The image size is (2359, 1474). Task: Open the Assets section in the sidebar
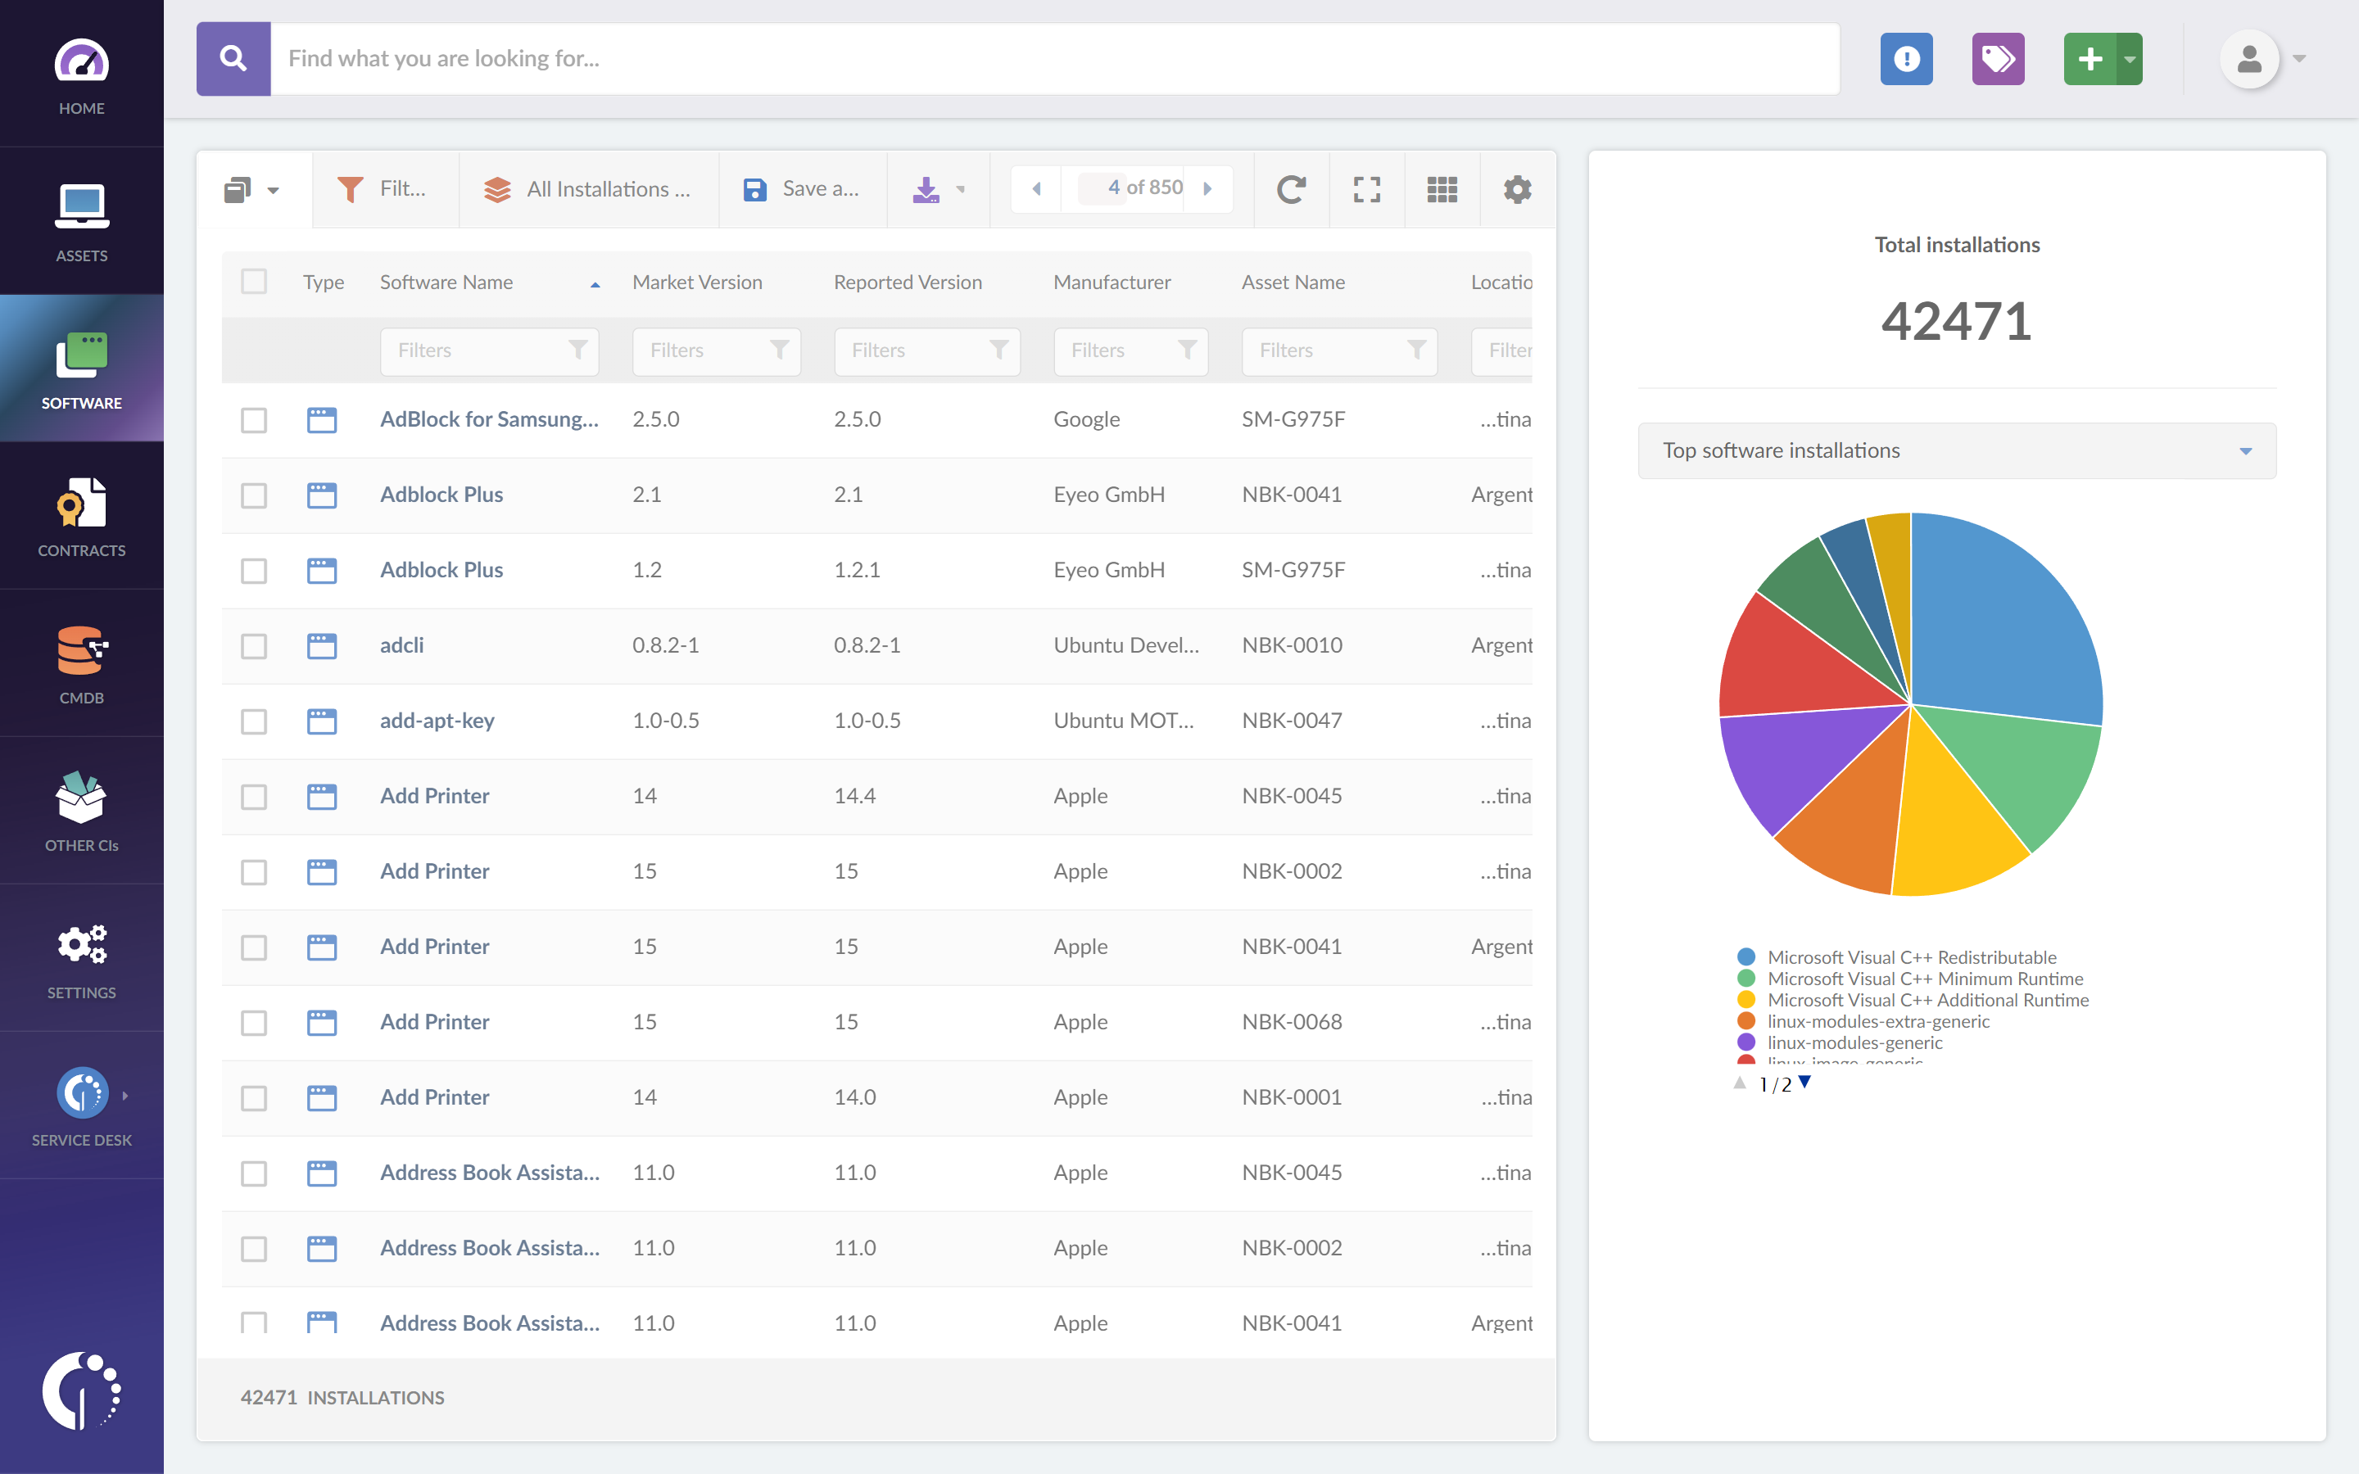coord(82,222)
